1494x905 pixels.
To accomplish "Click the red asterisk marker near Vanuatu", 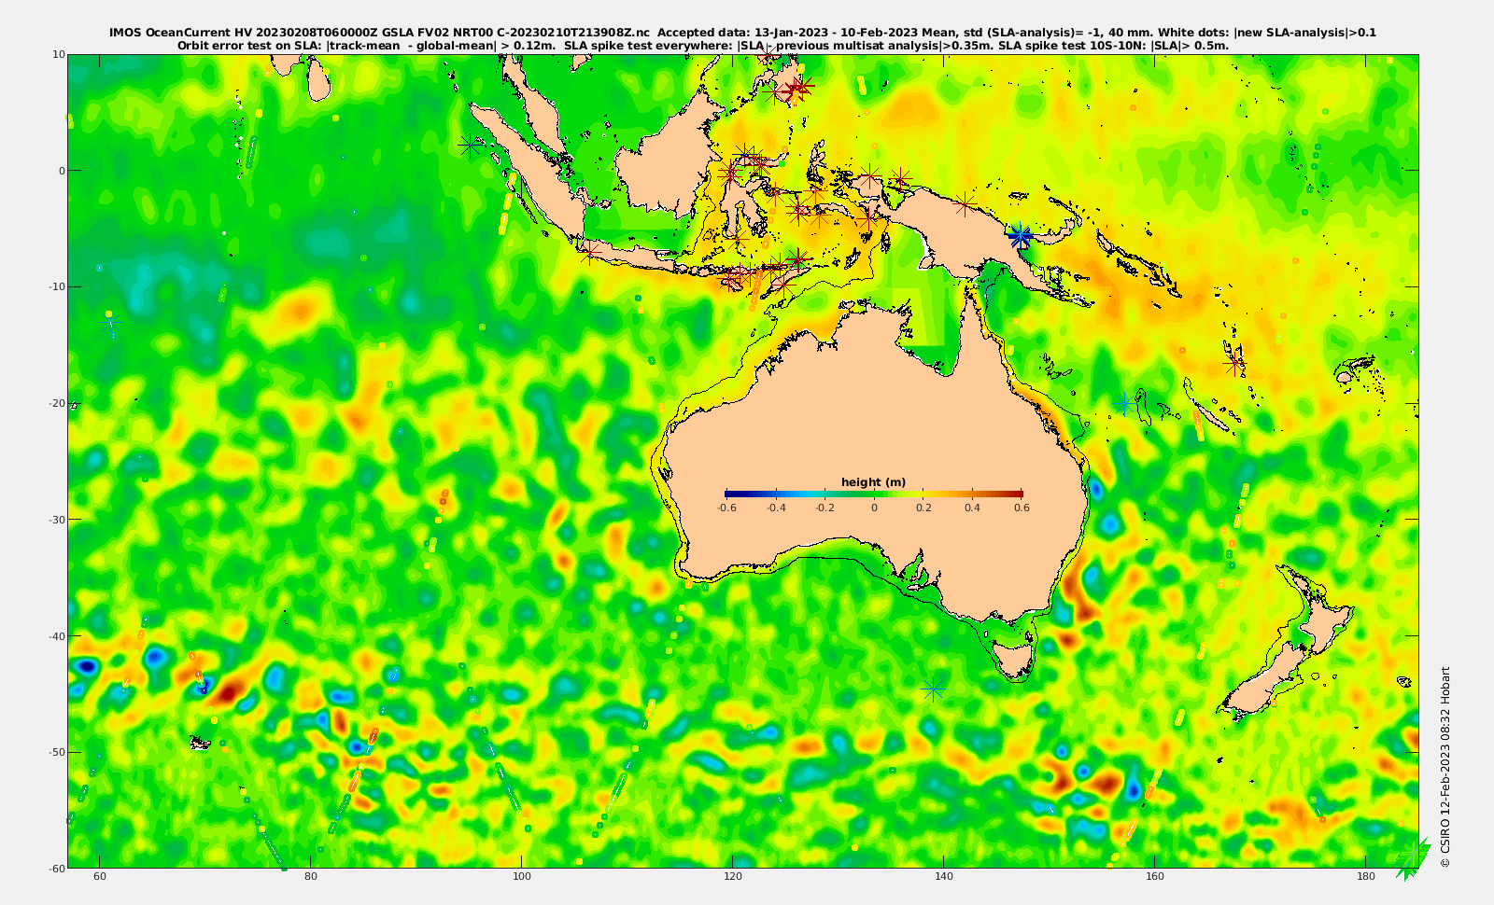I will [1234, 364].
